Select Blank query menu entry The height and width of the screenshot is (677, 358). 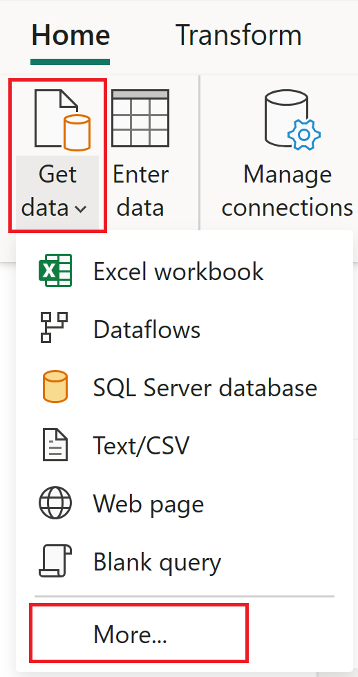tap(157, 562)
